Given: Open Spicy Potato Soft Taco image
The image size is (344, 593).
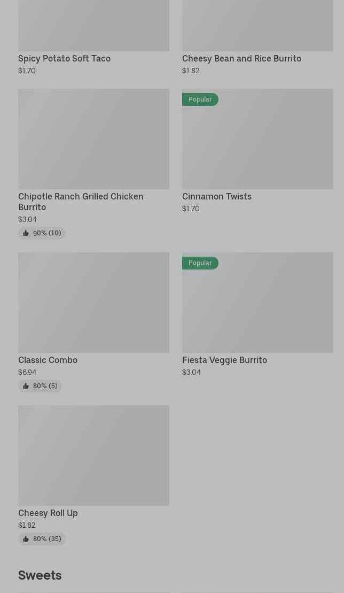Looking at the screenshot, I should (x=93, y=26).
